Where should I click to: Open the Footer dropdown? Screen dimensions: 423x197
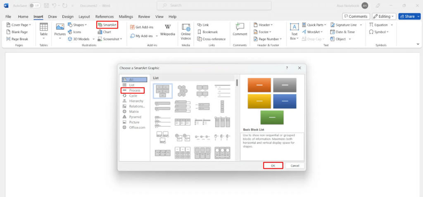tap(263, 32)
